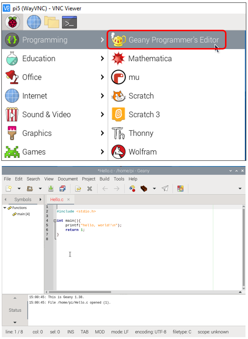This screenshot has height=339, width=248.
Task: Click the Save All toolbar icon
Action: click(63, 189)
